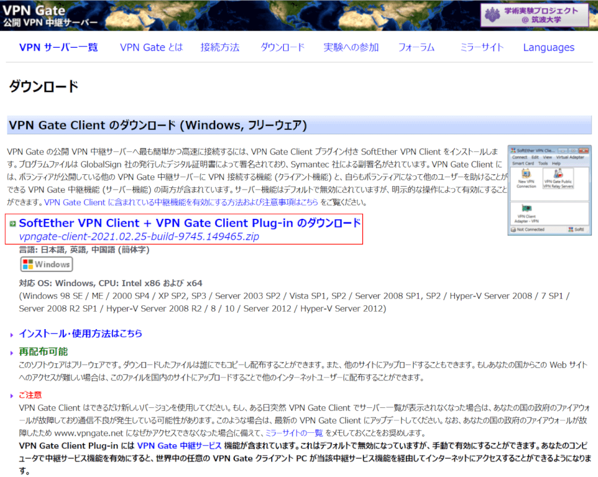Download the vpngate-client-2021.02.25 zip file
Image resolution: width=598 pixels, height=477 pixels.
139,237
